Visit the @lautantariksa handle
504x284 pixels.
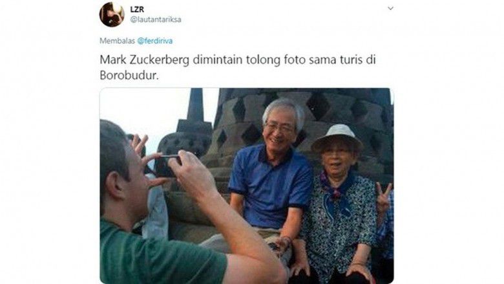pyautogui.click(x=156, y=19)
